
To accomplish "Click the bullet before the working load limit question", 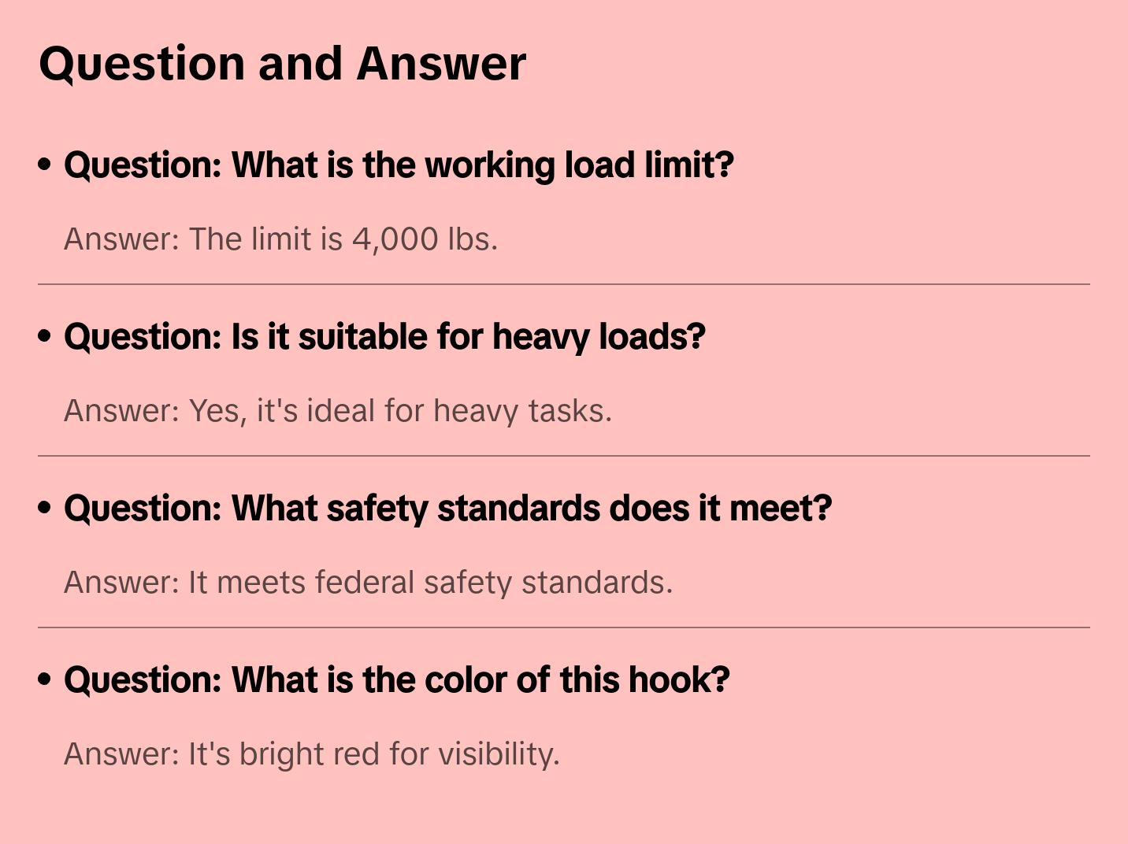I will click(x=45, y=165).
